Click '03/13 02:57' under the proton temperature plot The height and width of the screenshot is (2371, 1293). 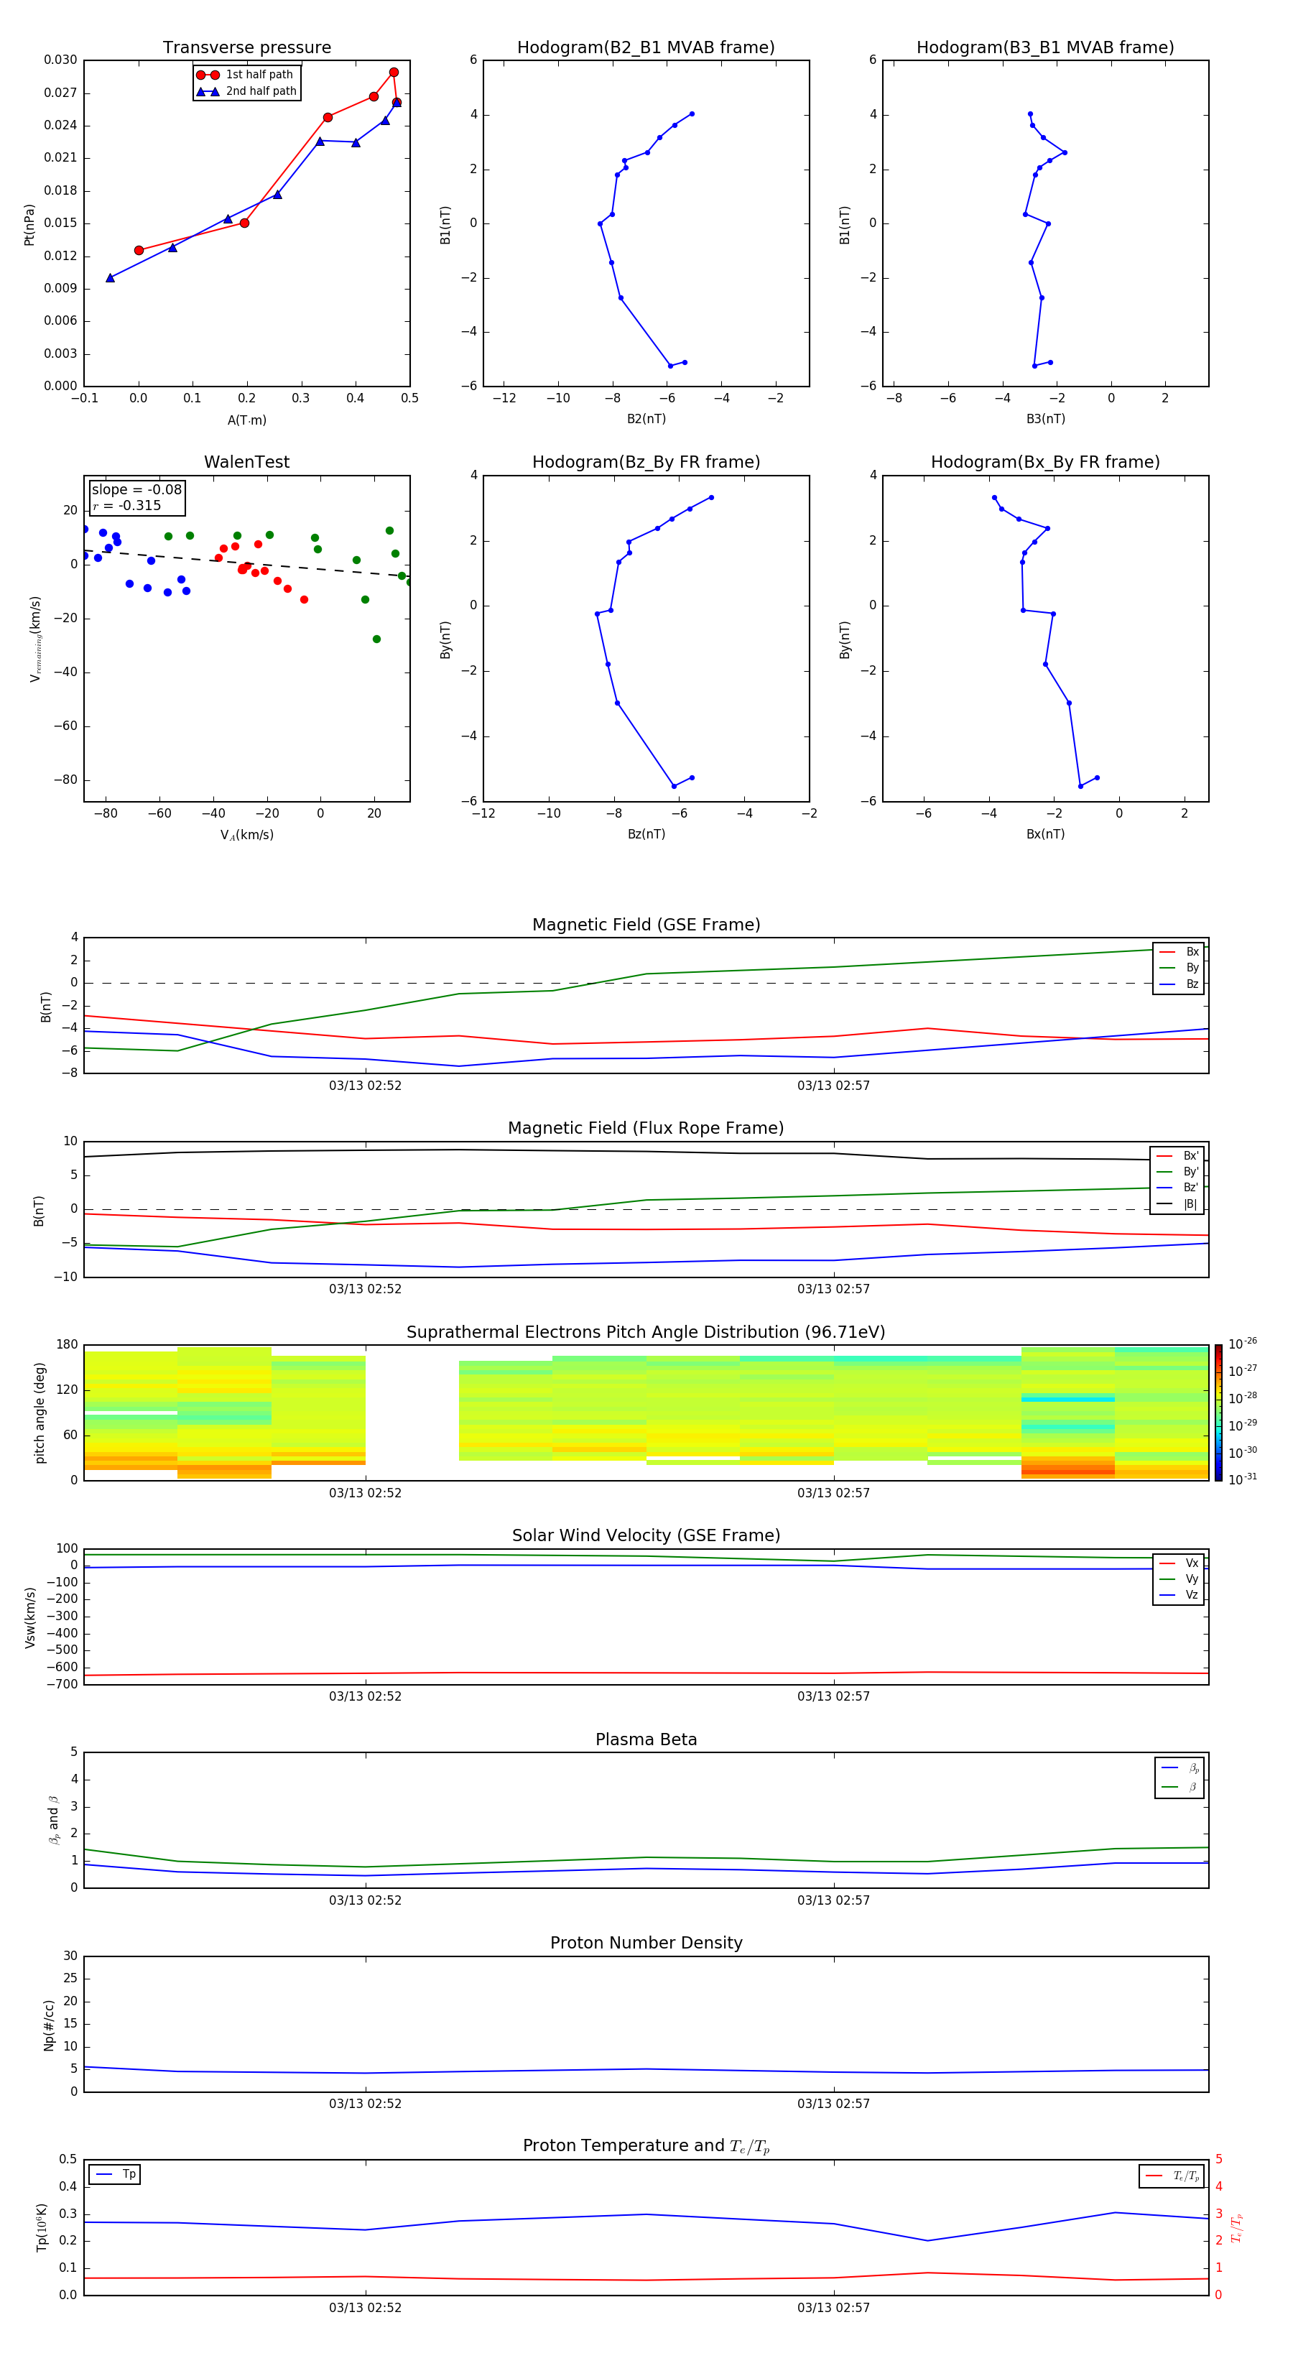pos(834,2308)
